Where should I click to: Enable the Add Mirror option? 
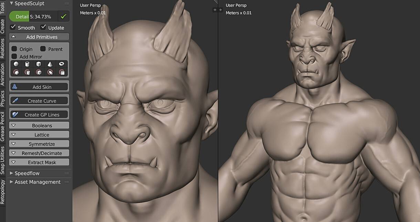point(14,56)
